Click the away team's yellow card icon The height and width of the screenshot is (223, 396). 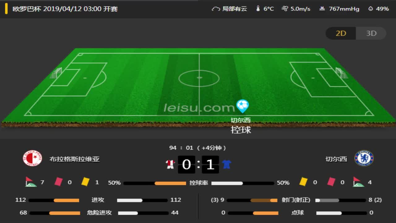[303, 182]
